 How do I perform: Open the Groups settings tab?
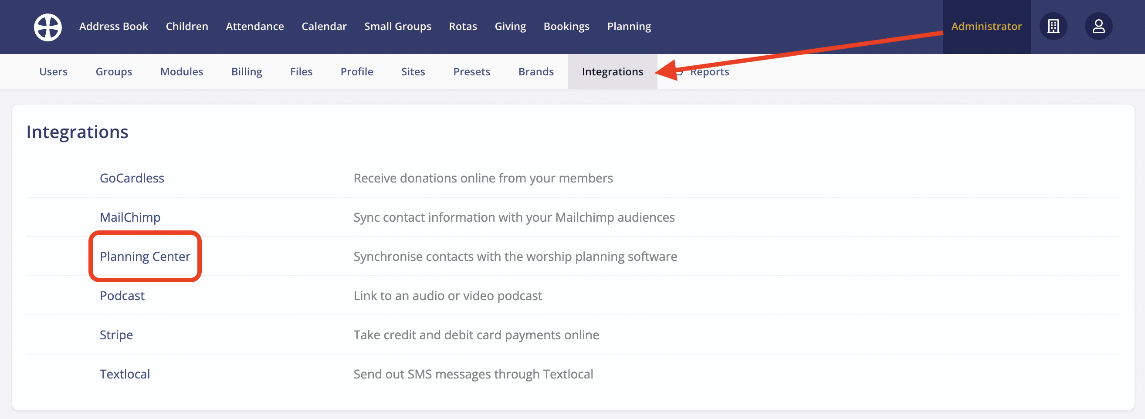114,71
